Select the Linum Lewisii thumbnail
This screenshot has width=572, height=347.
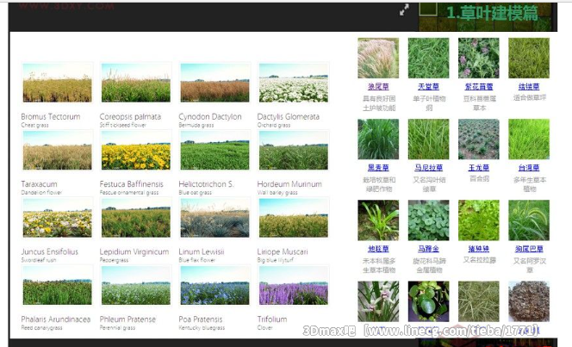214,218
